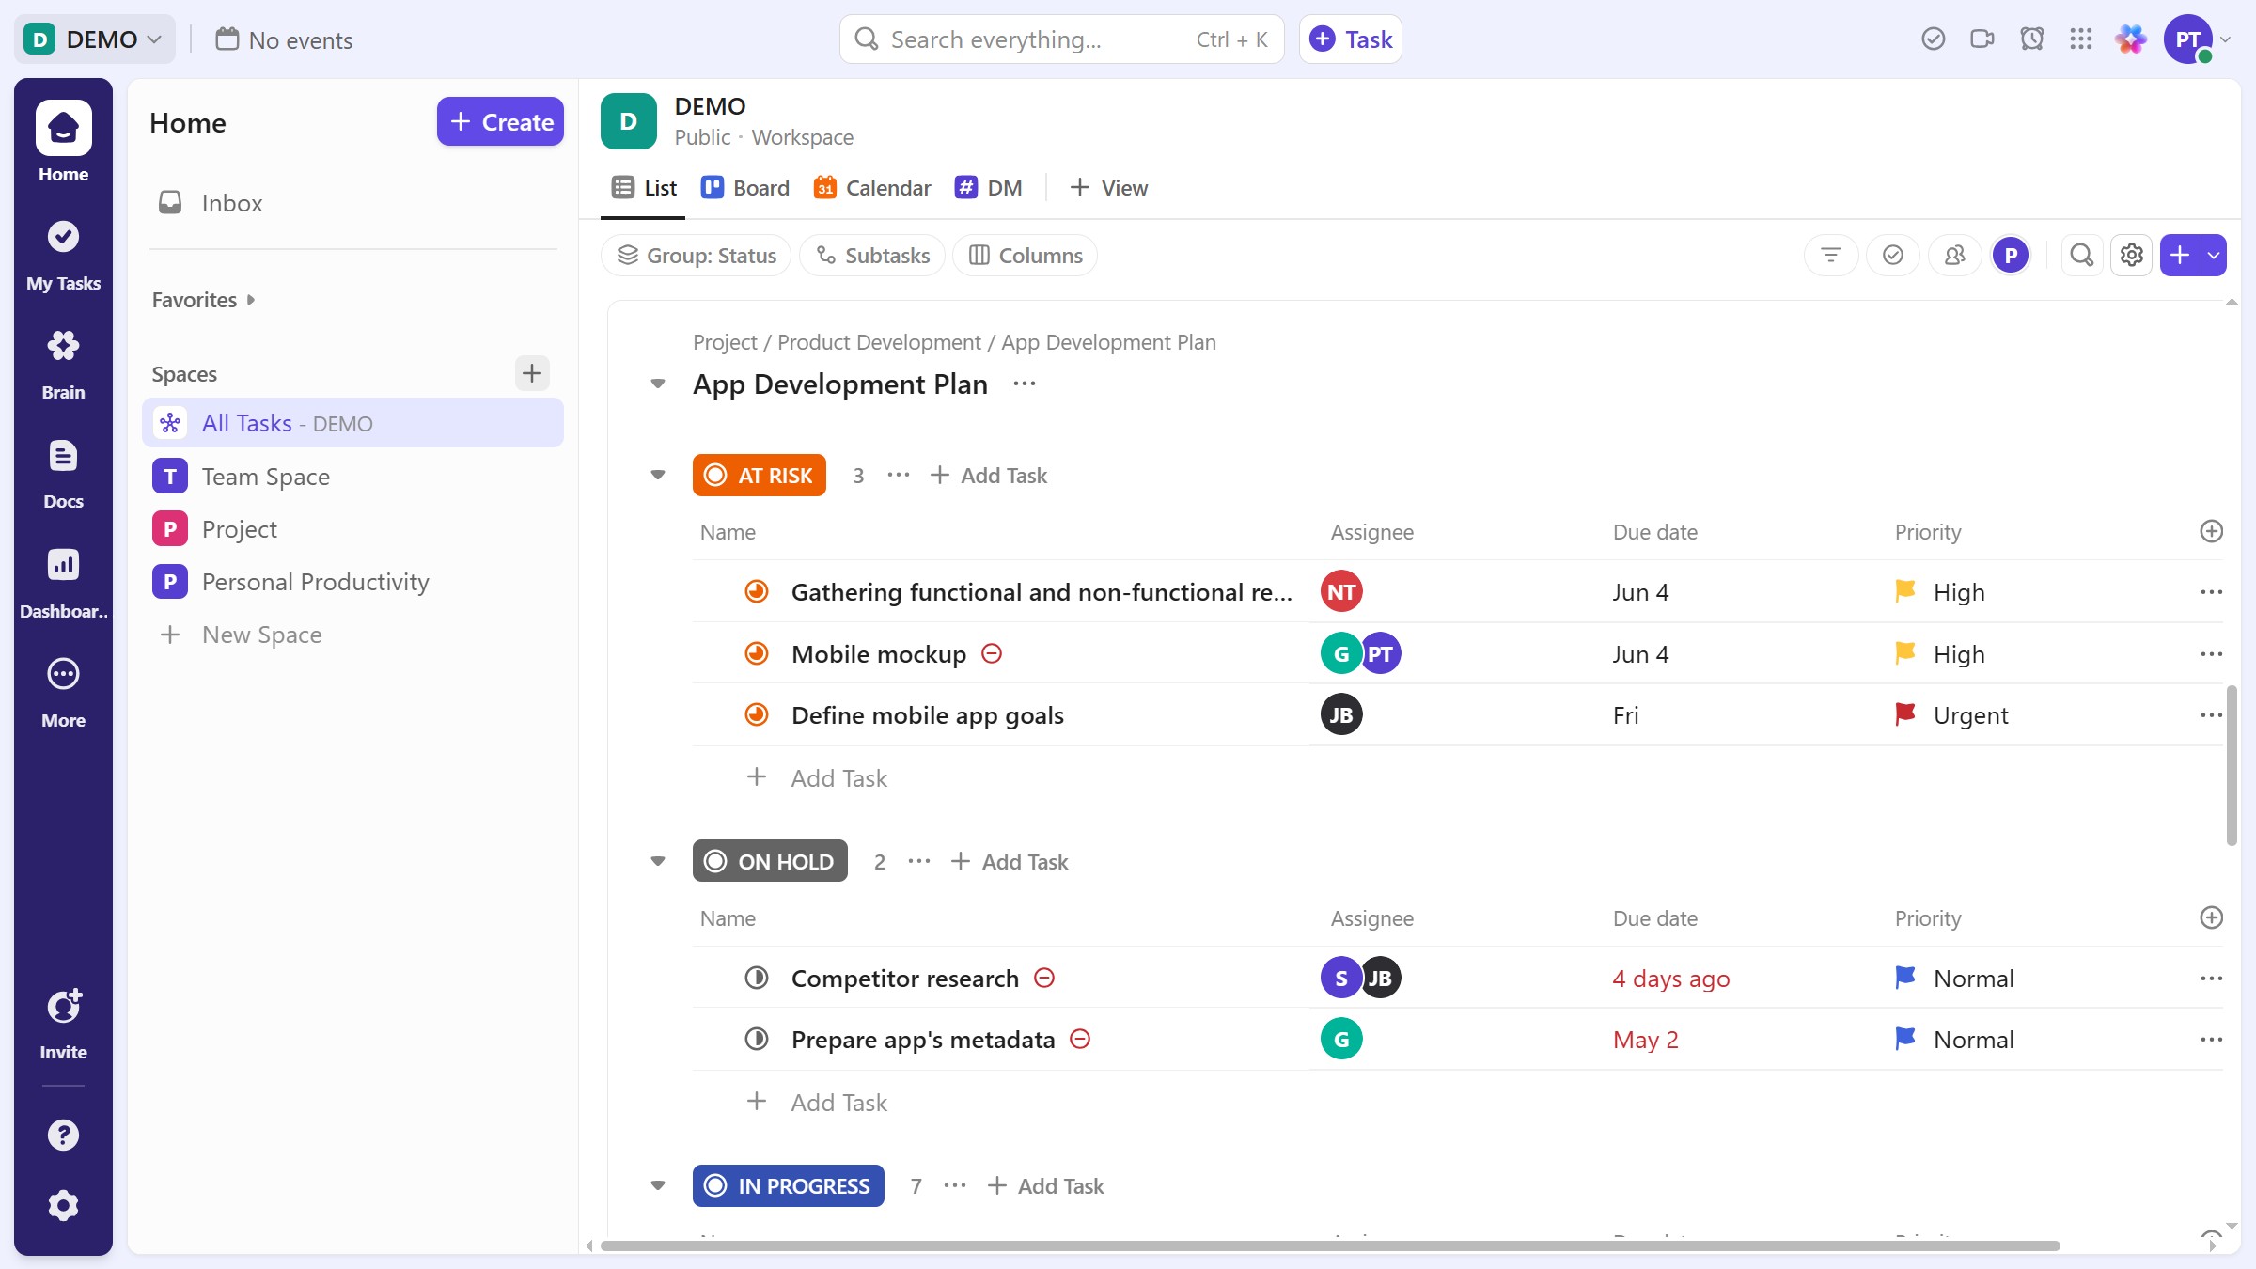The height and width of the screenshot is (1269, 2256).
Task: Open reminders via the alarm clock icon
Action: 2031,39
